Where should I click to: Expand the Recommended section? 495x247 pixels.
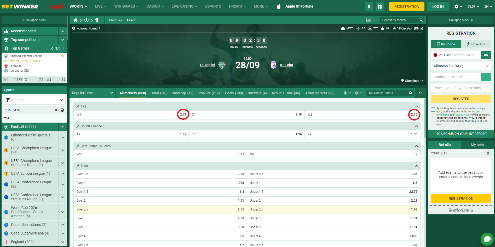63,31
